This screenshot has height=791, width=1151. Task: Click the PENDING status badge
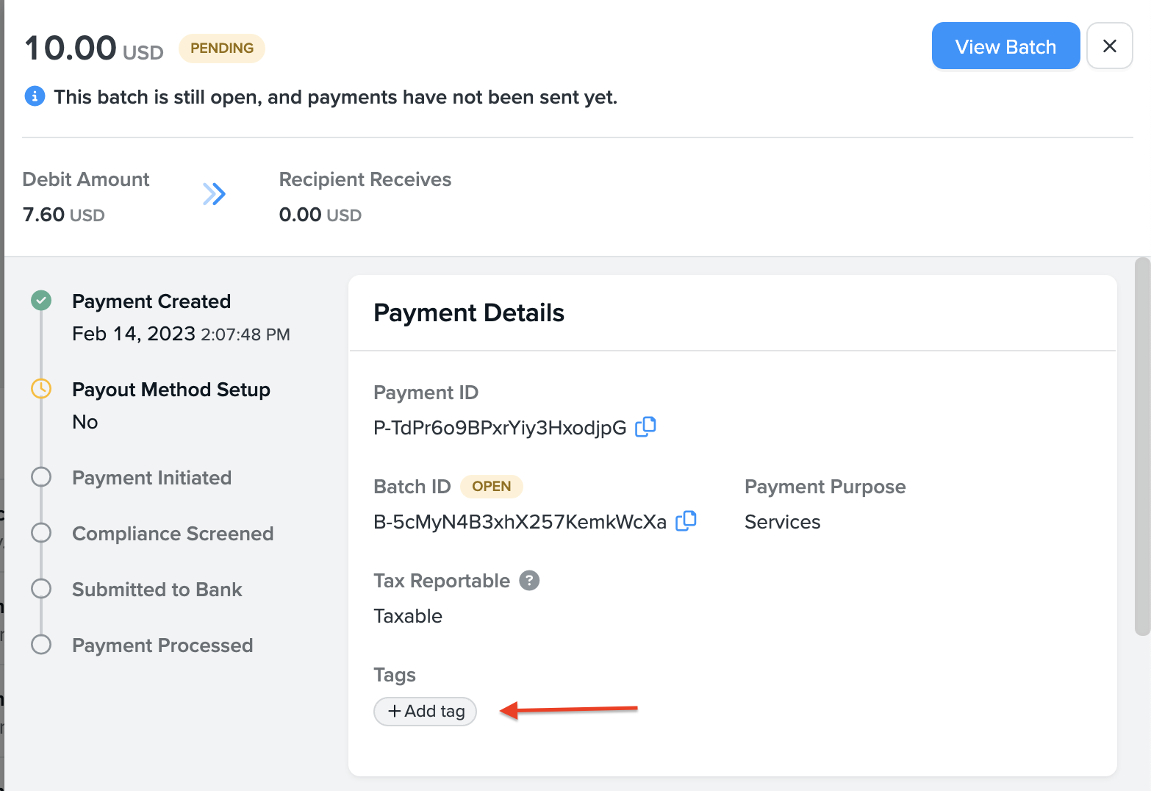[x=222, y=49]
